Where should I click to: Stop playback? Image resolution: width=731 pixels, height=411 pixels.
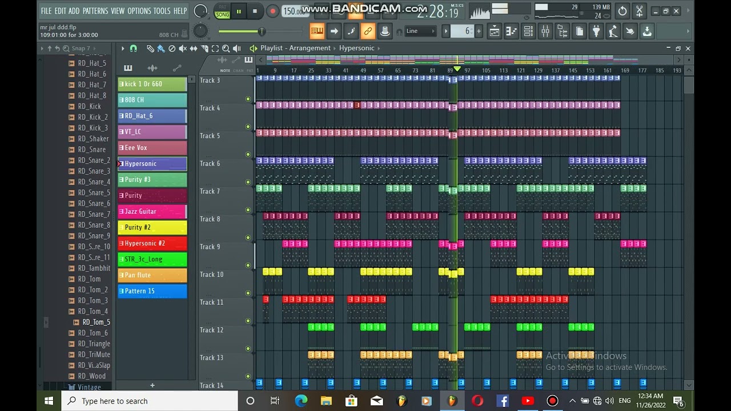(x=255, y=11)
